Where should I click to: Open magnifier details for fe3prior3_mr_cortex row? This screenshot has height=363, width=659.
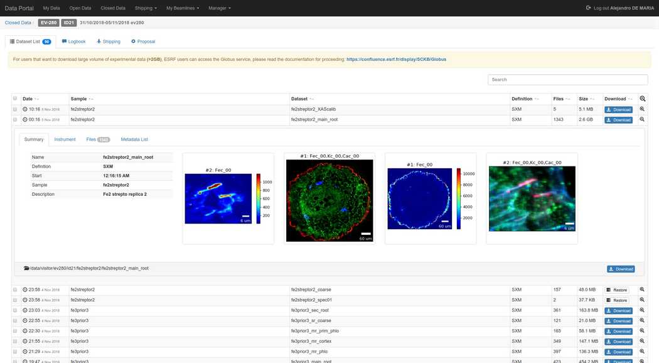641,341
